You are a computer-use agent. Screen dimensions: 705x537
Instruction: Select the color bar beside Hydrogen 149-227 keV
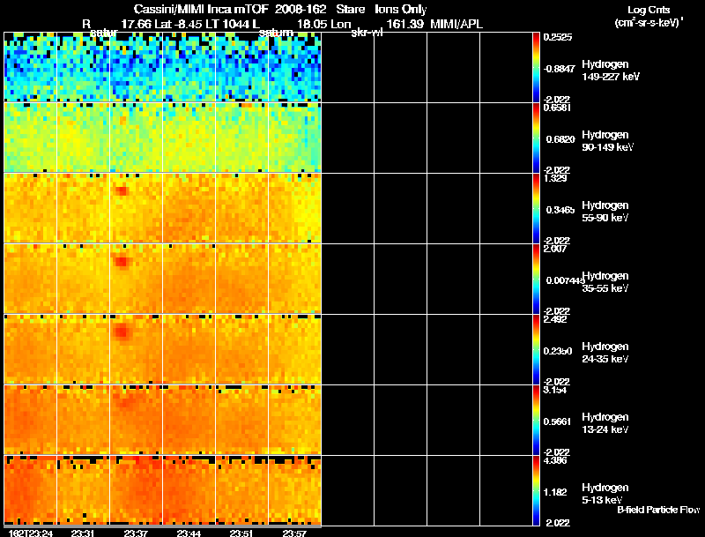click(x=537, y=67)
